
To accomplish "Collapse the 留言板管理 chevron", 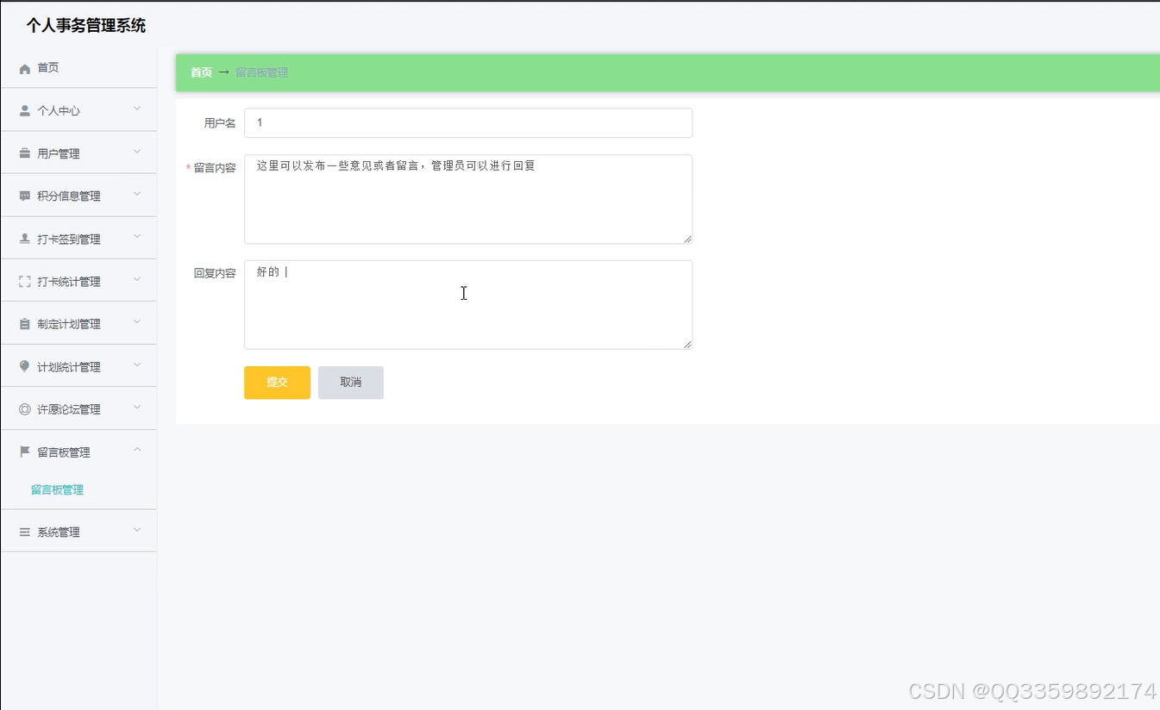I will click(137, 450).
